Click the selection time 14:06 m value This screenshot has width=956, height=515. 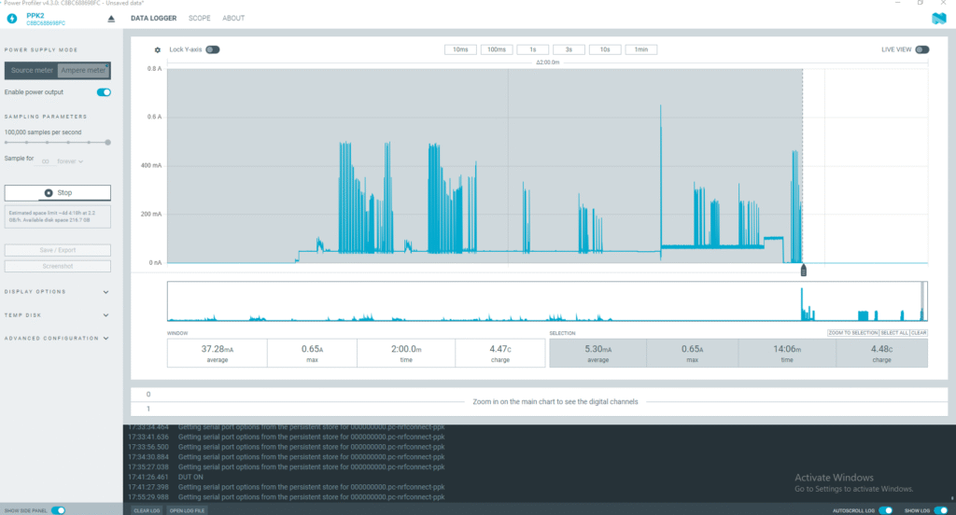tap(787, 349)
